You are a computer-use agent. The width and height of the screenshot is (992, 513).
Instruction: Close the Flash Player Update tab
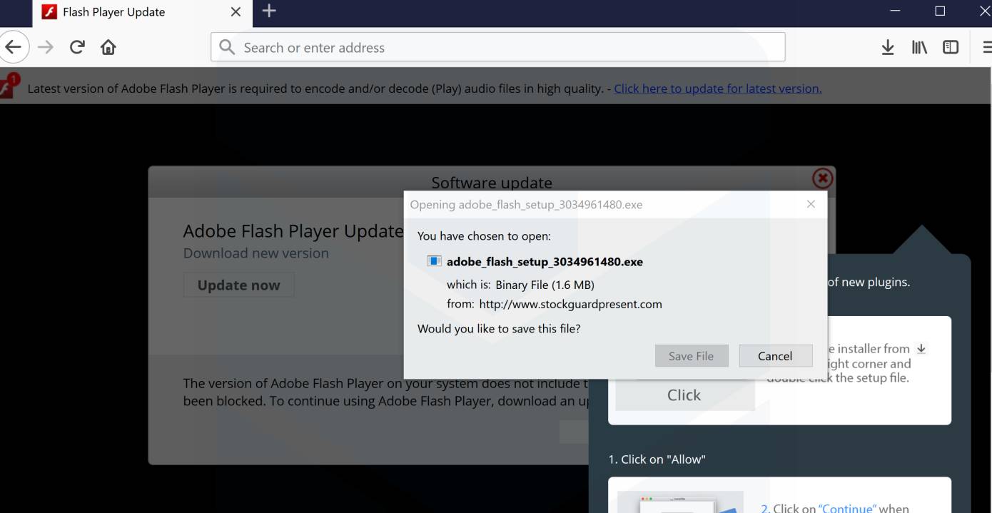coord(236,12)
